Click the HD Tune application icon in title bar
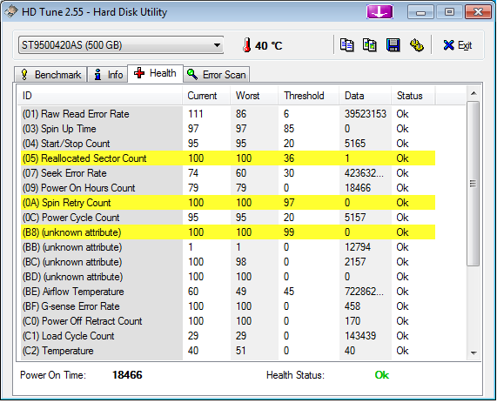This screenshot has width=497, height=403. coord(10,12)
